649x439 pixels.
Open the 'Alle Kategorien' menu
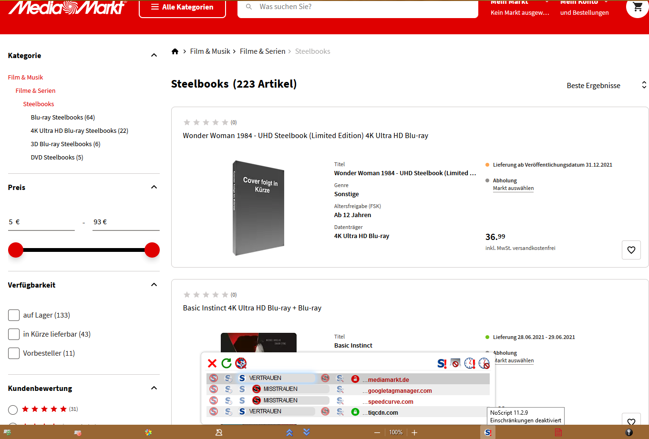pos(182,7)
